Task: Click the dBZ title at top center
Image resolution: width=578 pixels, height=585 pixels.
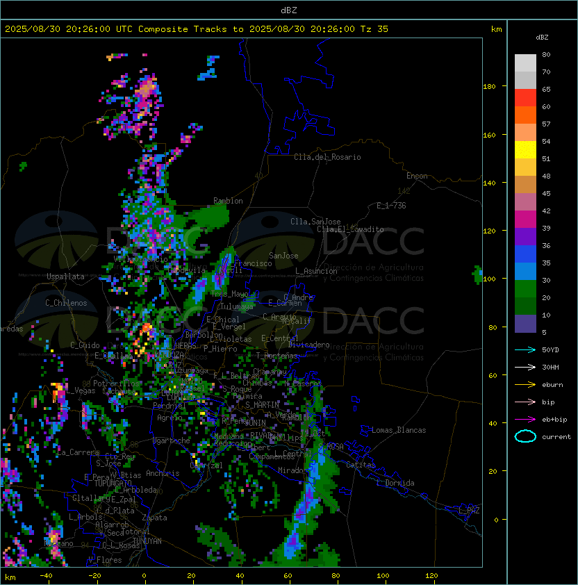Action: (289, 10)
